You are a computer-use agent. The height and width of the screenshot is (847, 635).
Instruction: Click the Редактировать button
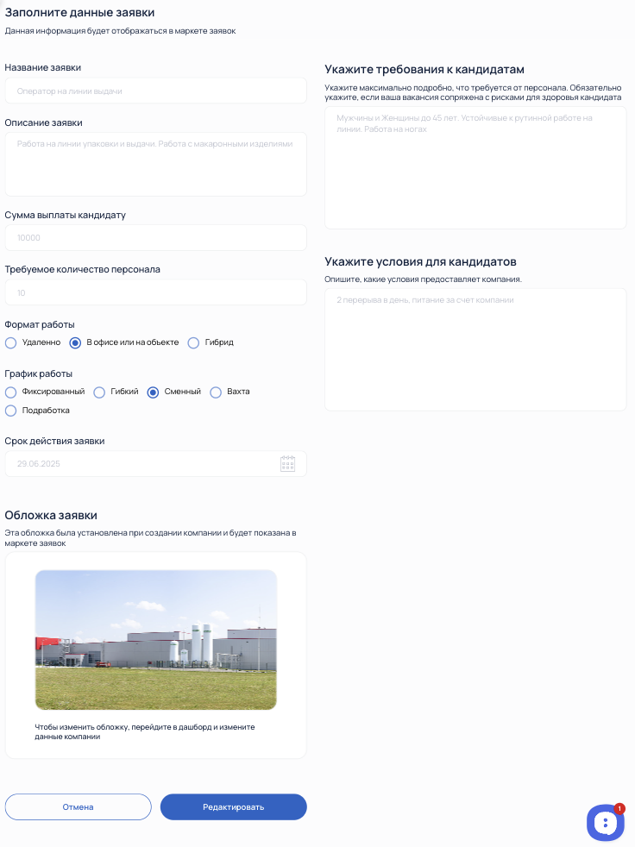tap(234, 807)
